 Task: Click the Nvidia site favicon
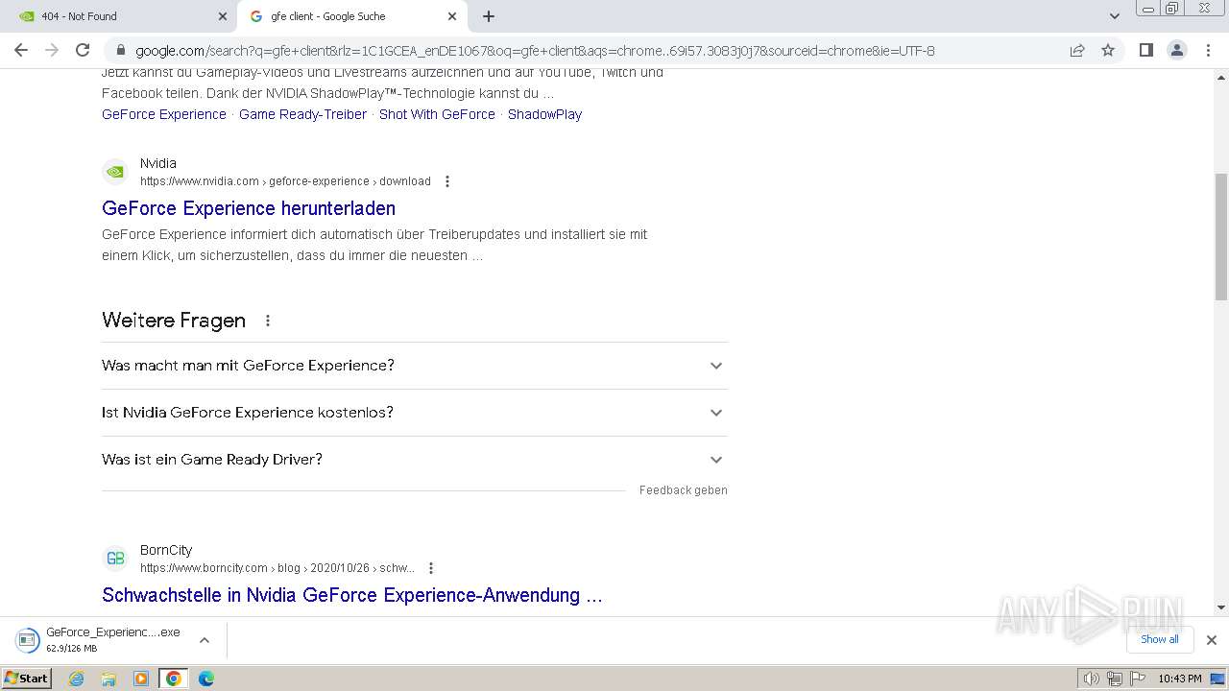[115, 172]
